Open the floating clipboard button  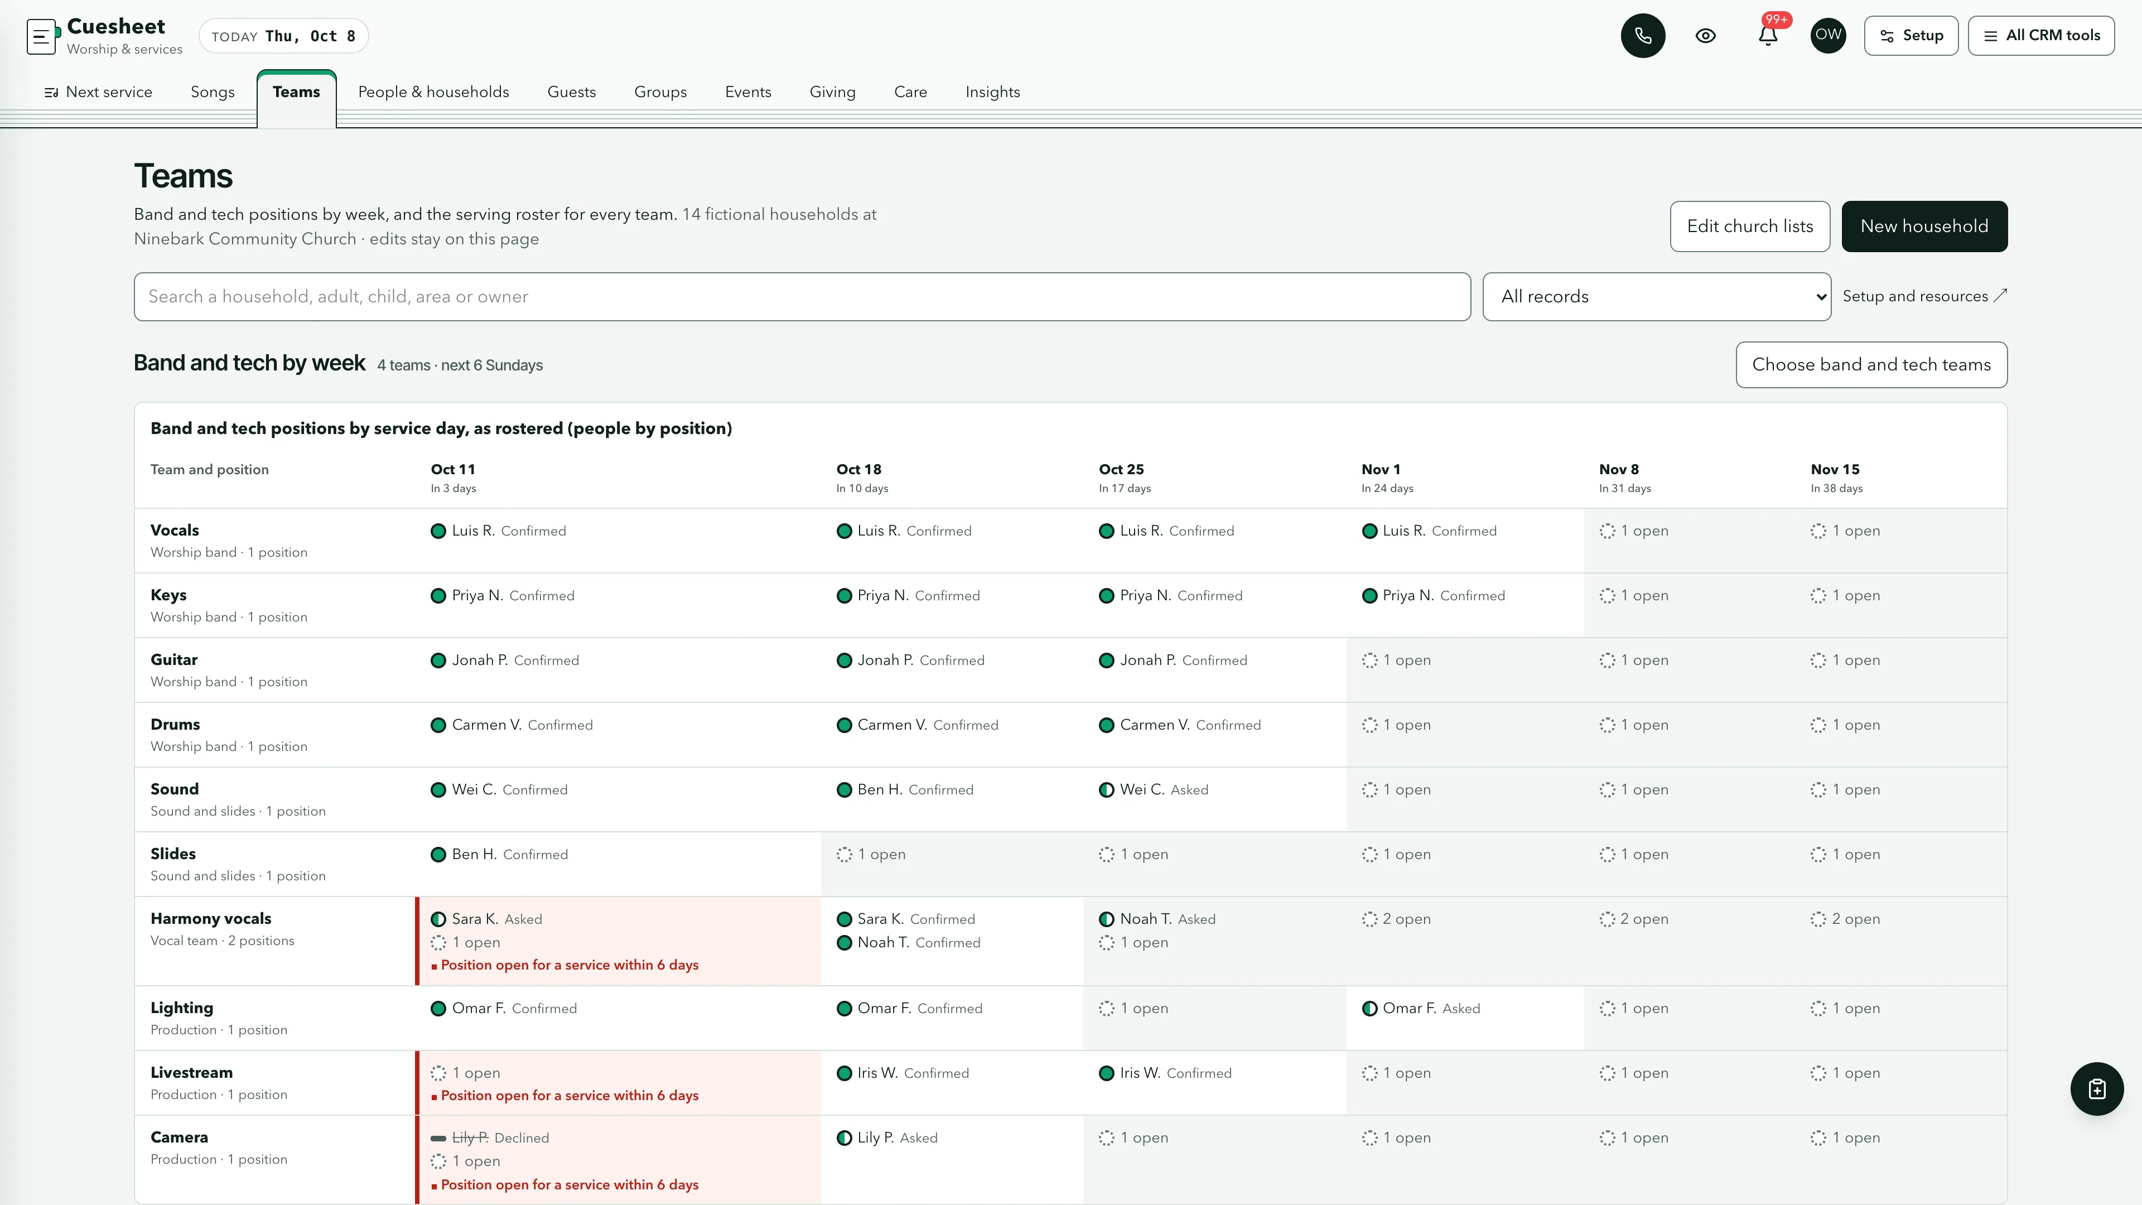(2096, 1088)
